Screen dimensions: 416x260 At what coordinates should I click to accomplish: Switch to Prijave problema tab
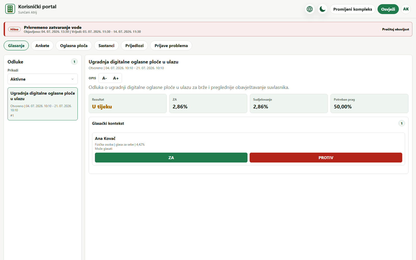pos(171,45)
